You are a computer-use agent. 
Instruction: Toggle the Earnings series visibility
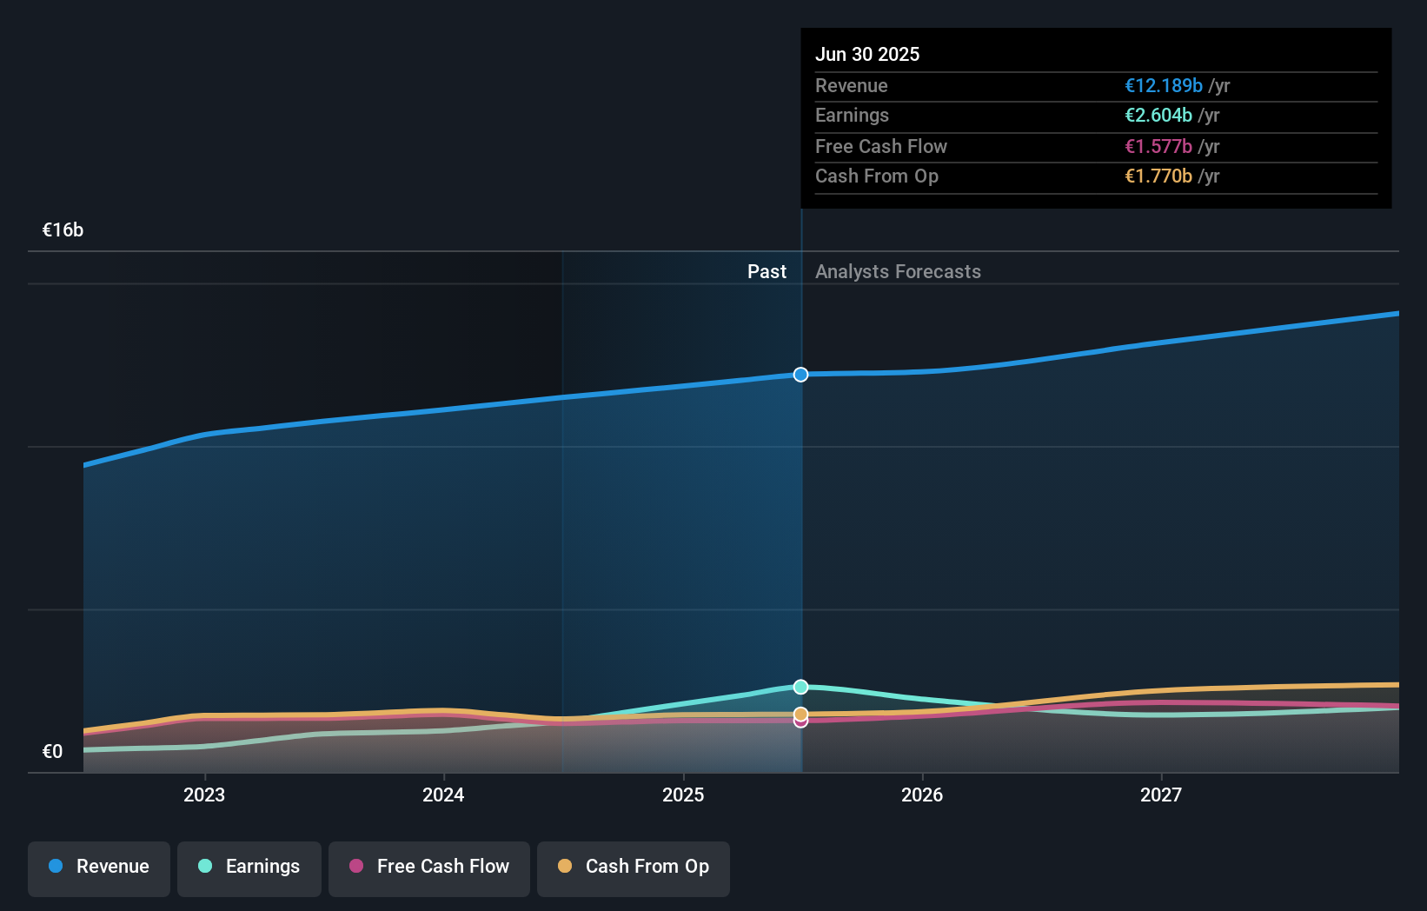click(x=249, y=867)
